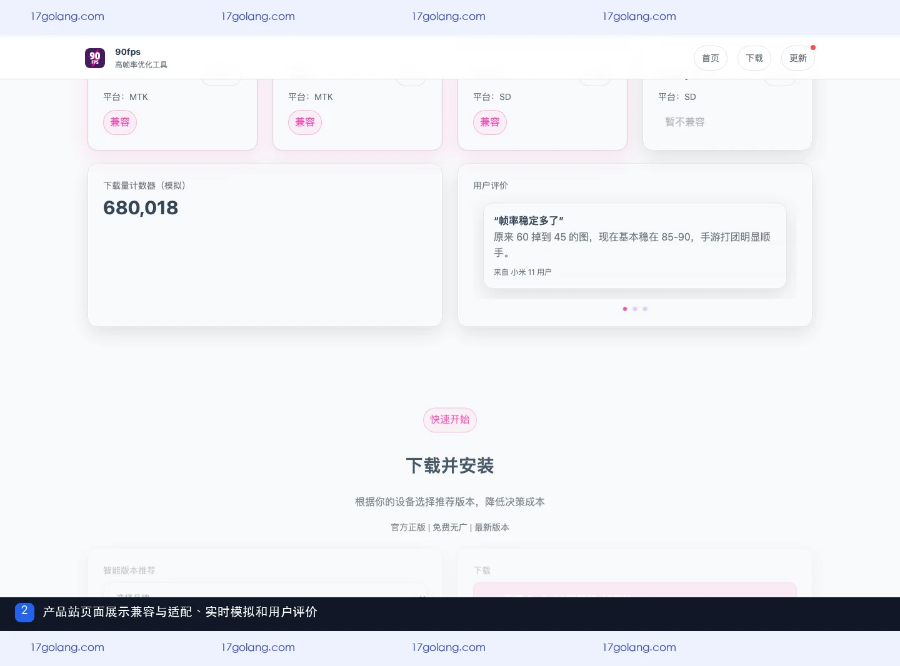
Task: Click the 680,018 download count
Action: pos(141,208)
